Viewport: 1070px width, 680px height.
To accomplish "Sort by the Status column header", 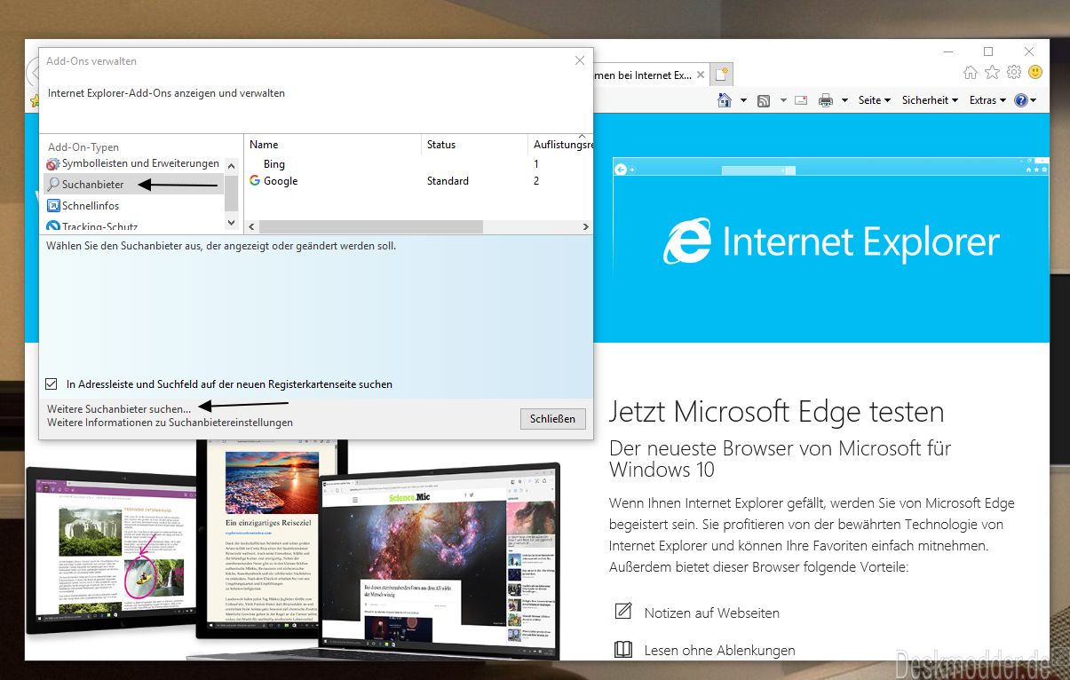I will [x=474, y=145].
